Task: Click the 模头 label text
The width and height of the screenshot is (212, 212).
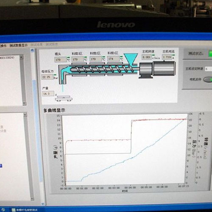Action: click(58, 54)
